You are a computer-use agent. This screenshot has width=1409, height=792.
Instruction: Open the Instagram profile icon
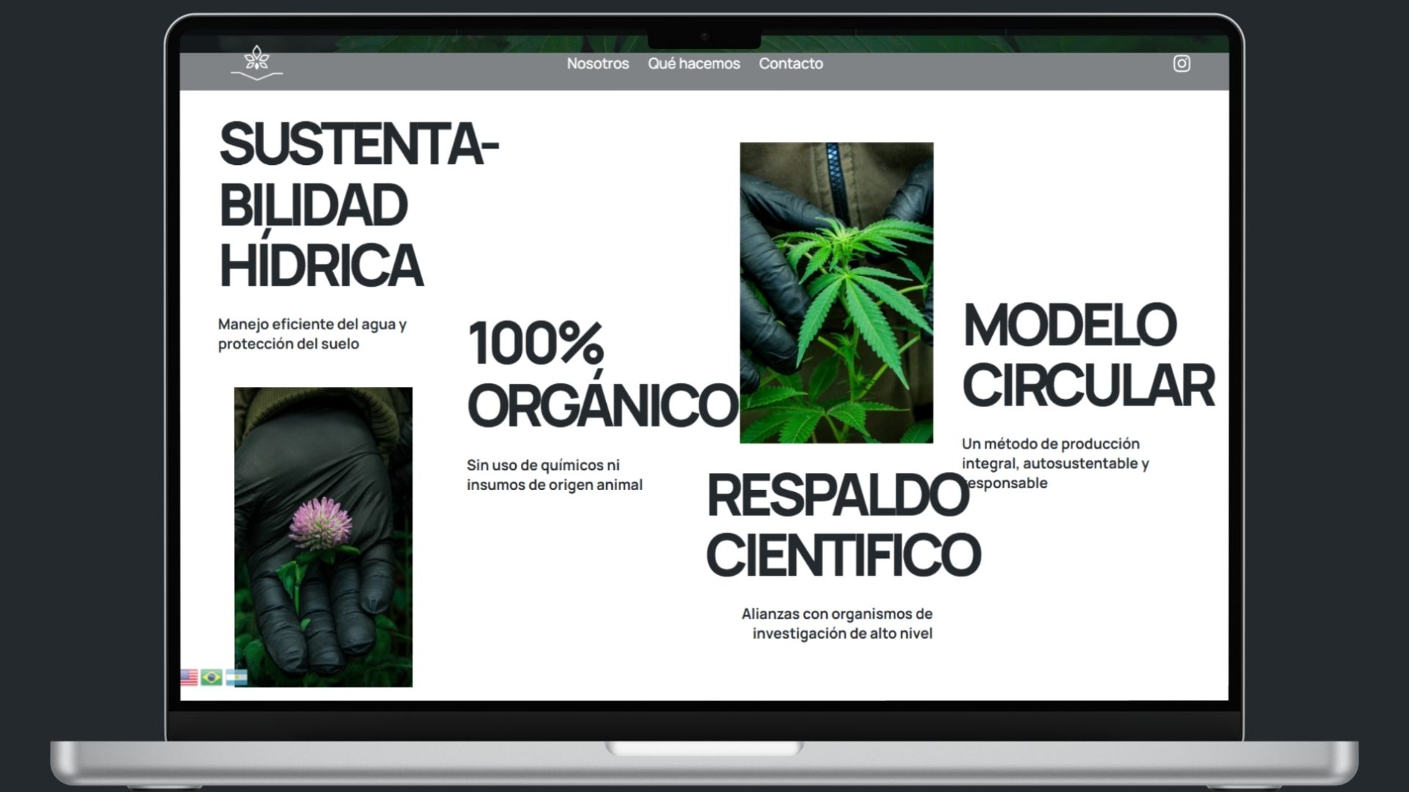(1182, 64)
